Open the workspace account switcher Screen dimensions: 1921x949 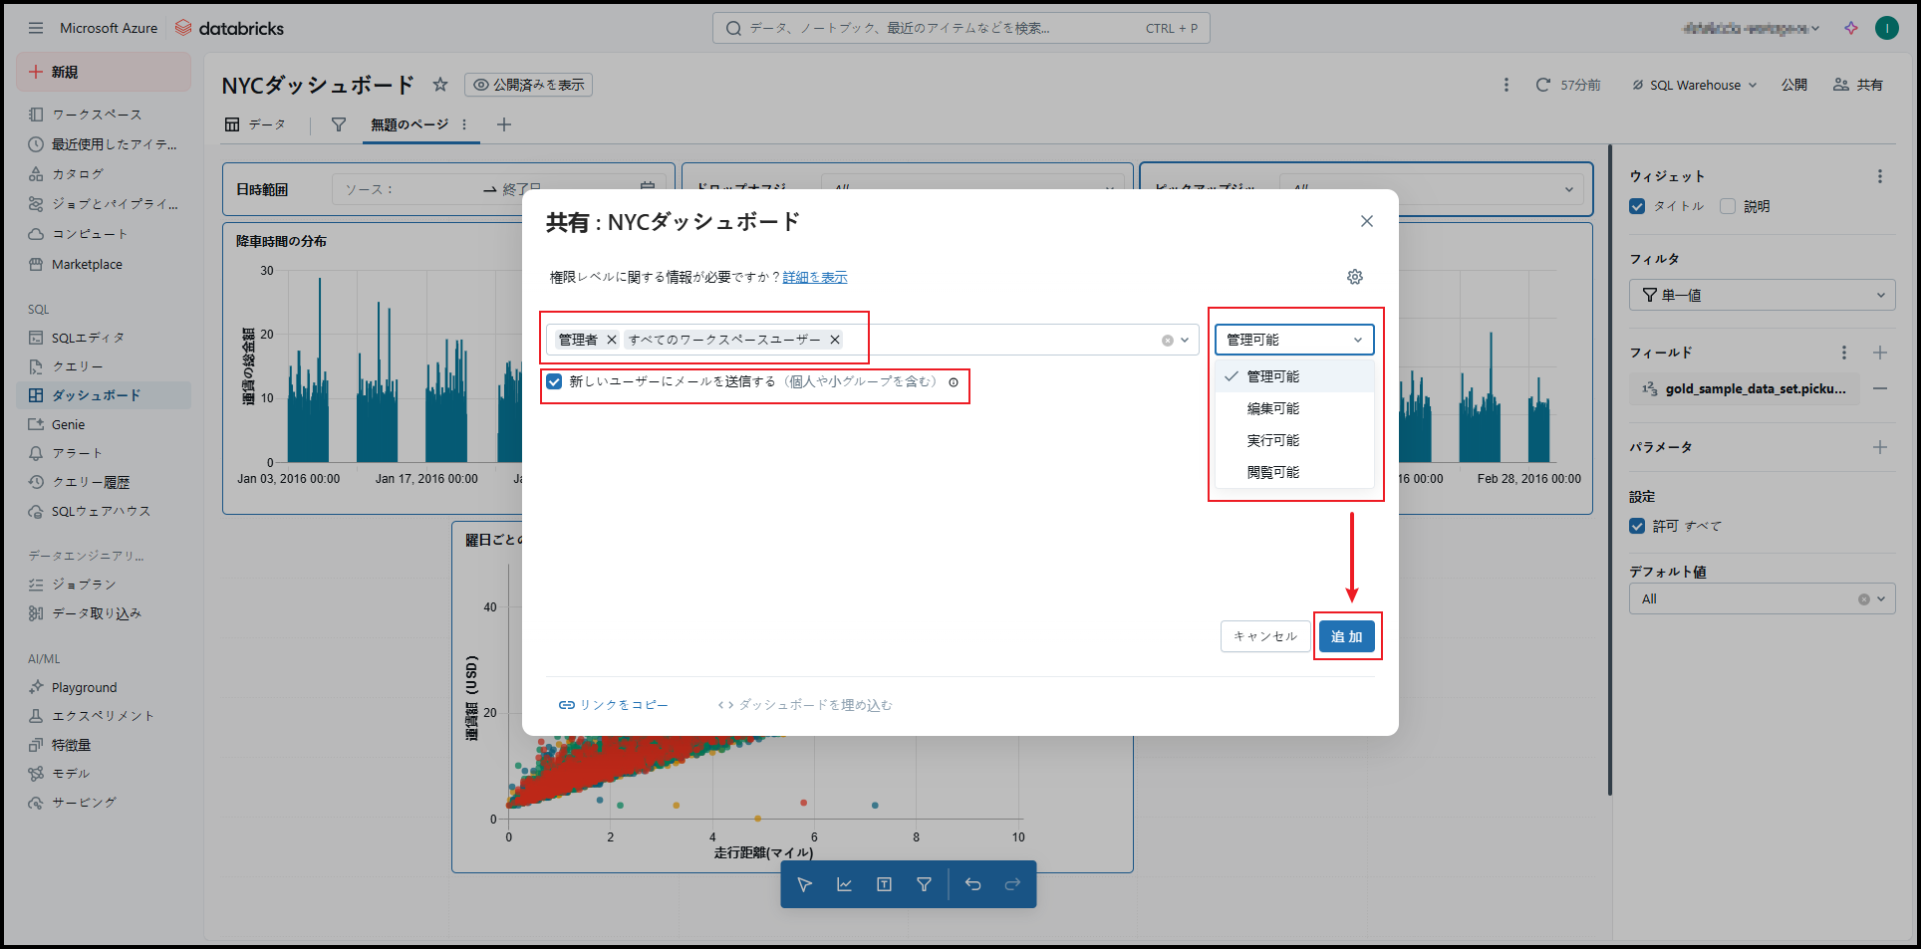[1751, 28]
